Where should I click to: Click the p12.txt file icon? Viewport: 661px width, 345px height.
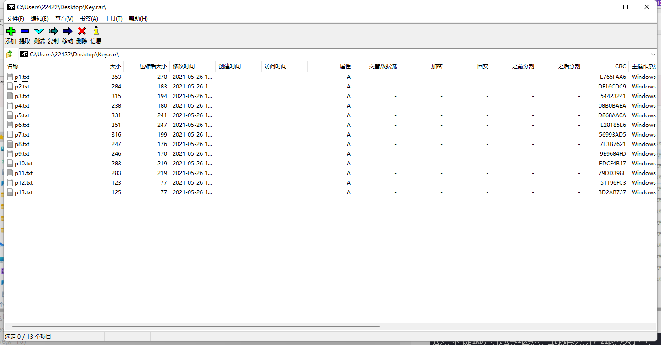point(10,183)
